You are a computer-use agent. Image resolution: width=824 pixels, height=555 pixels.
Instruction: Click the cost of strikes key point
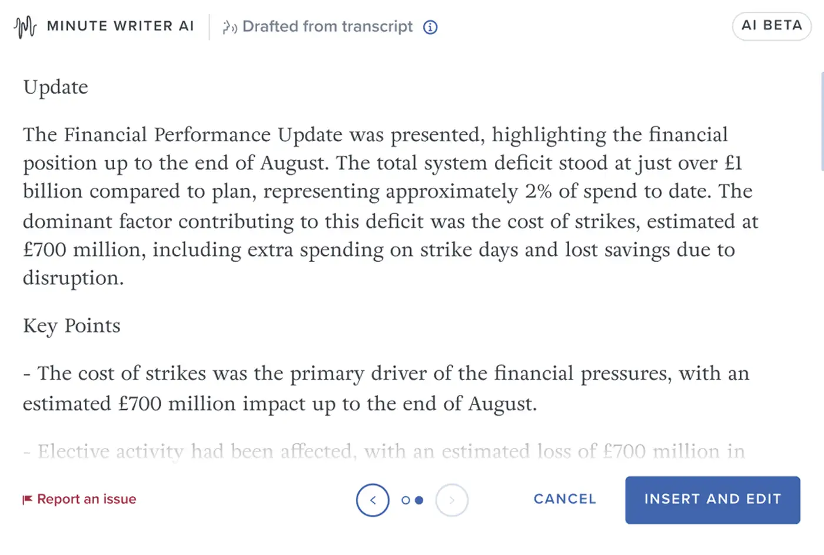(x=386, y=388)
